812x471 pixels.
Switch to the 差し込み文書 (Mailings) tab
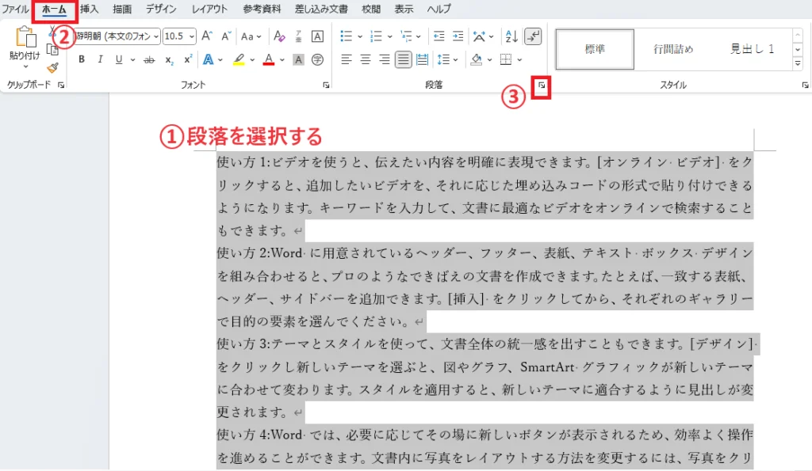321,9
